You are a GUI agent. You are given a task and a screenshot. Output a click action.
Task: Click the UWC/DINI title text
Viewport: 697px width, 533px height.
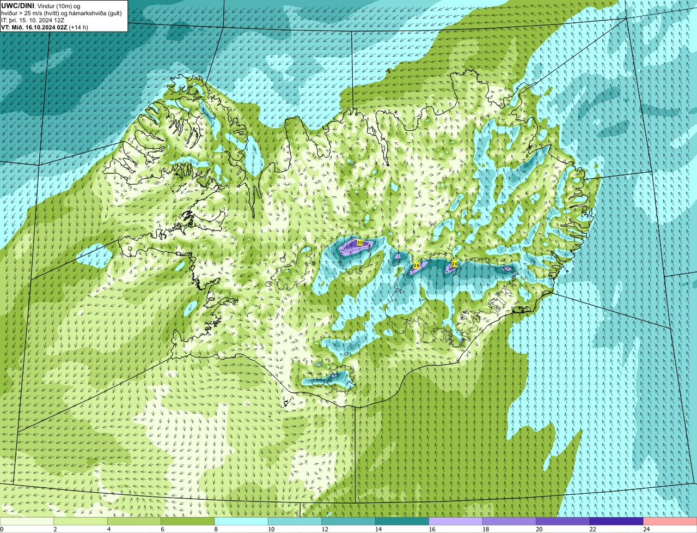pyautogui.click(x=17, y=5)
